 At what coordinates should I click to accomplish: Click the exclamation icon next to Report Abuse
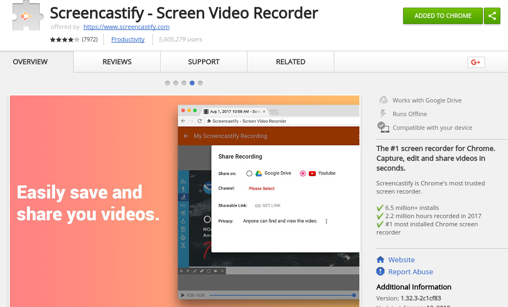pyautogui.click(x=380, y=272)
